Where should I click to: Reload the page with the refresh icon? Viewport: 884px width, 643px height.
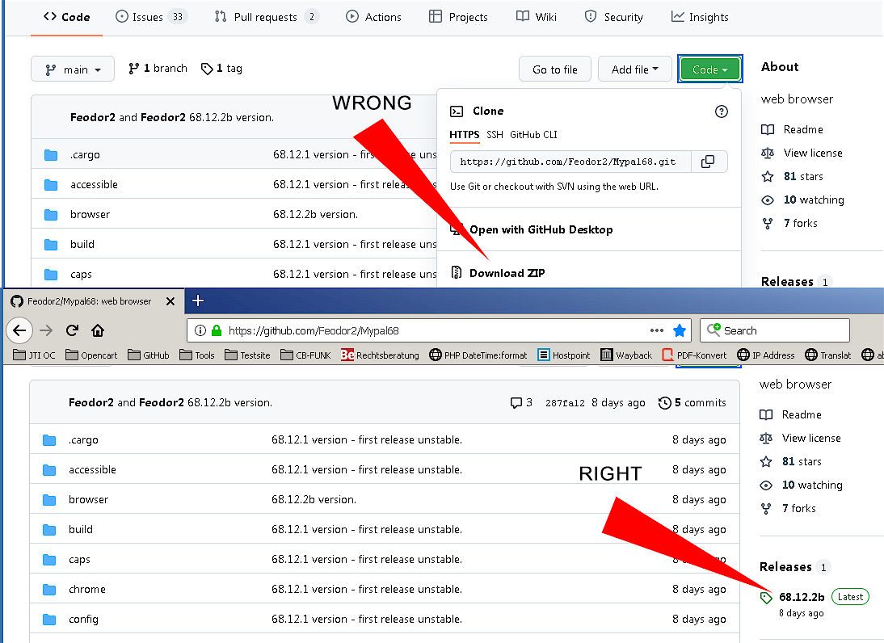pyautogui.click(x=72, y=330)
